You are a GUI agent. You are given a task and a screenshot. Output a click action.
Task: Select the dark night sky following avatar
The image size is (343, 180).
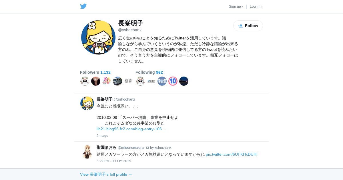184,81
